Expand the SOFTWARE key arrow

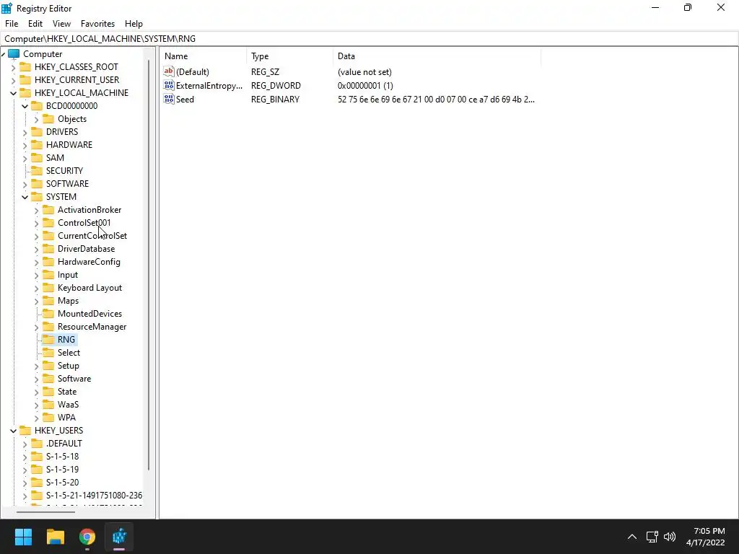point(25,184)
